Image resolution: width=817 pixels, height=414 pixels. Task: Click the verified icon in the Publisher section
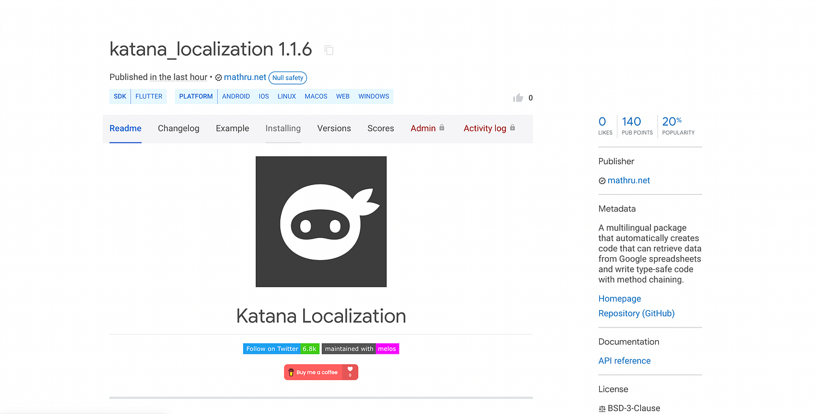click(602, 180)
